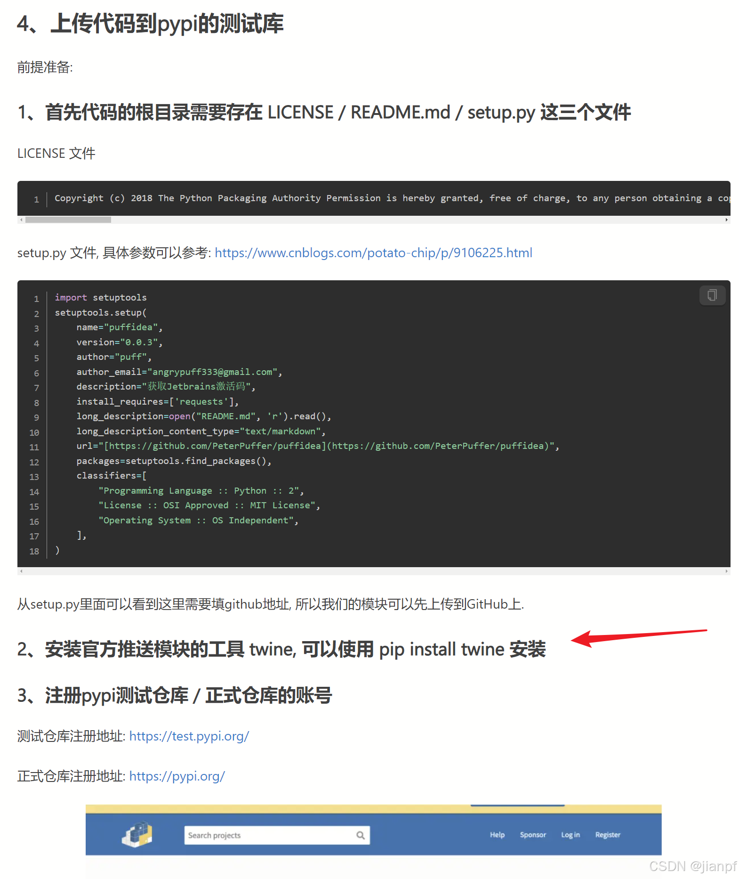Click the author_email angrypuff333@gmail.com line
The width and height of the screenshot is (739, 879).
pyautogui.click(x=179, y=372)
